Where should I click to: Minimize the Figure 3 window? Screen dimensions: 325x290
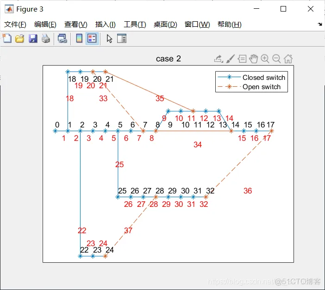point(256,9)
